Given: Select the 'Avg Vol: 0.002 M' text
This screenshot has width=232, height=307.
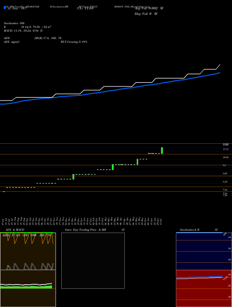Looking at the screenshot, I should coord(149,8).
